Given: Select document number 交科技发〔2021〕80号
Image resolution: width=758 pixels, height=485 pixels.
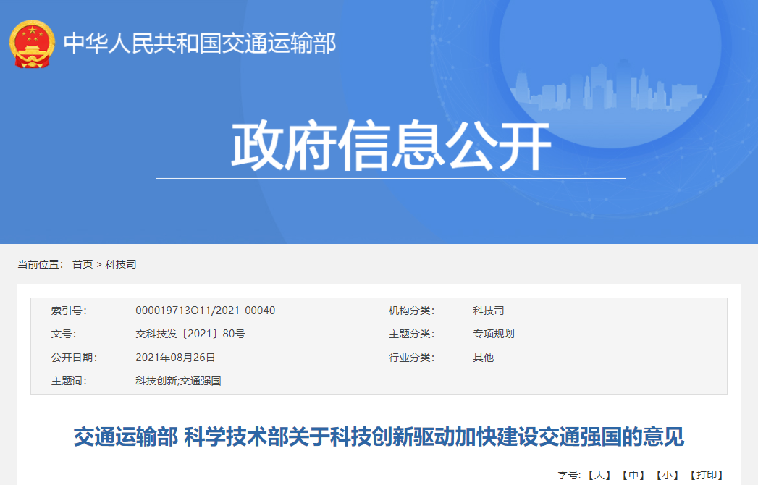Looking at the screenshot, I should point(190,334).
